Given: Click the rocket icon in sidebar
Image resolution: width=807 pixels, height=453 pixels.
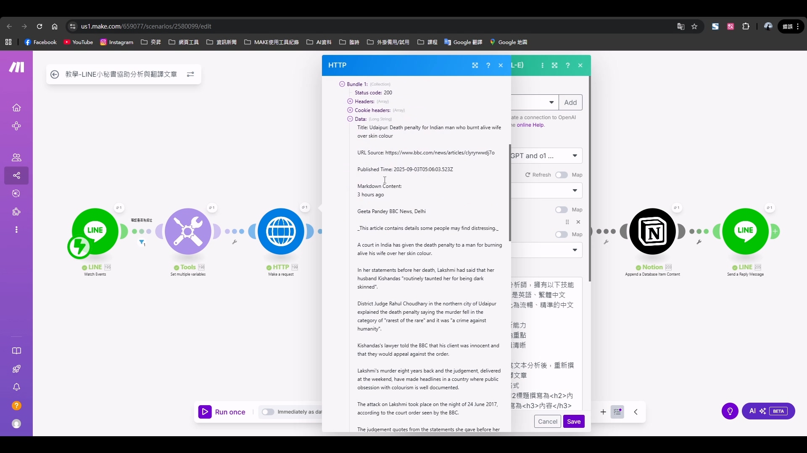Looking at the screenshot, I should tap(16, 369).
